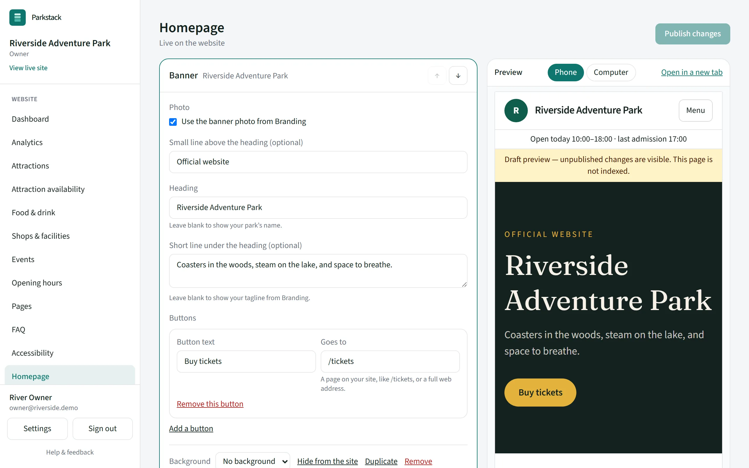Click Sign out button
The image size is (749, 468).
(x=102, y=429)
